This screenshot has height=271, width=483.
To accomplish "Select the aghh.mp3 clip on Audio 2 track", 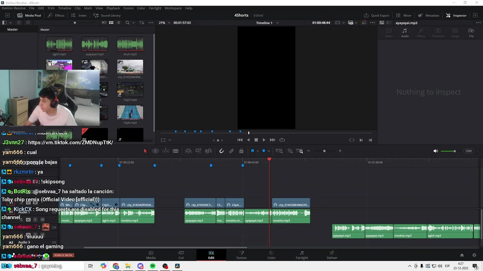I will point(450,231).
